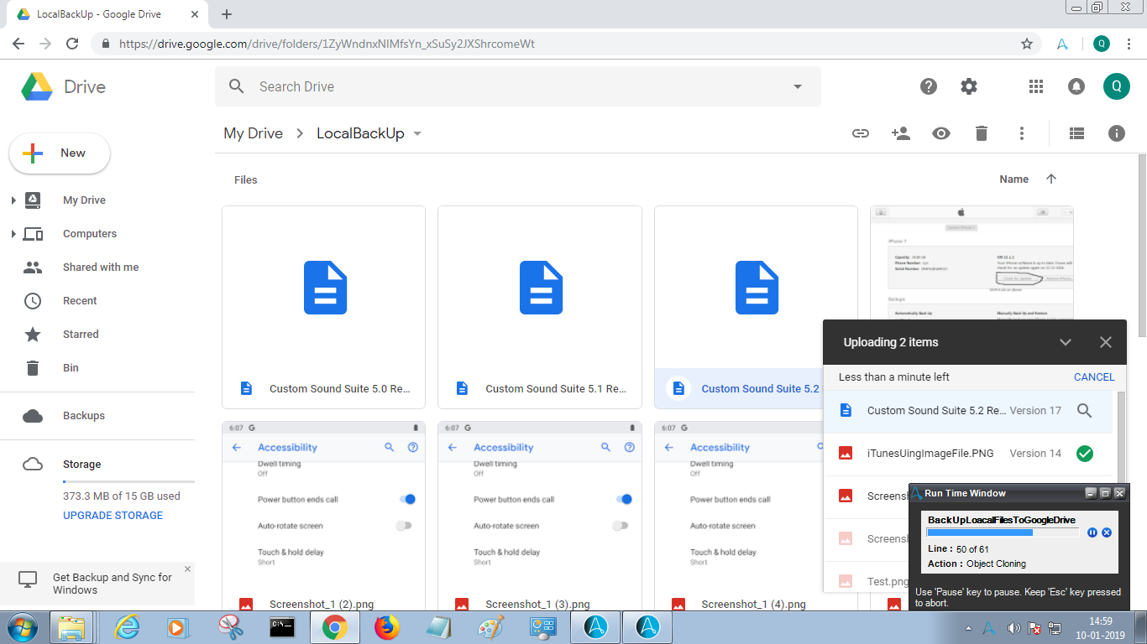Open the LocalBackUp folder dropdown

417,134
